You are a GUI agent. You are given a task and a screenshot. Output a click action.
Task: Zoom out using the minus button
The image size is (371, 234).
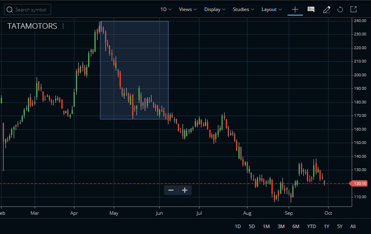coord(171,190)
